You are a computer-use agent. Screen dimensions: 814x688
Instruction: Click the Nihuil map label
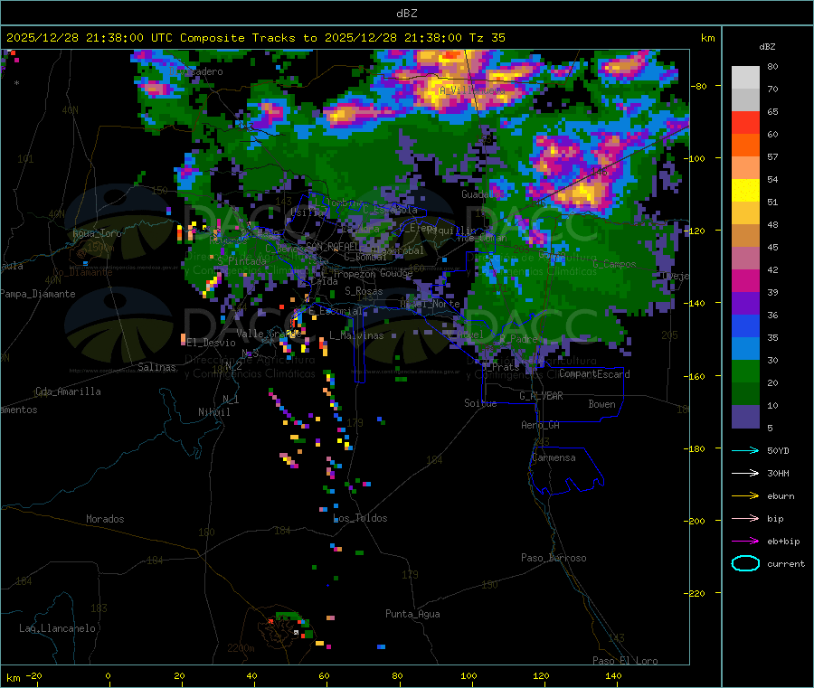point(213,412)
